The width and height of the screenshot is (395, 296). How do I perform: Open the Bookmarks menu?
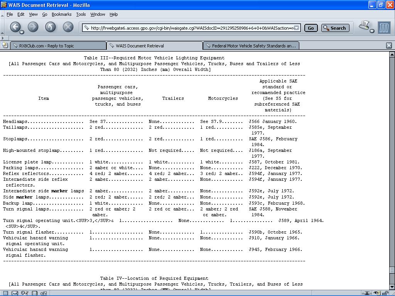click(61, 14)
